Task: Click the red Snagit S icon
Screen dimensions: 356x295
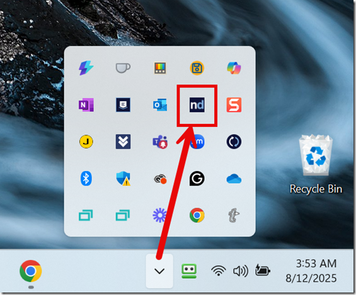Action: [x=234, y=105]
